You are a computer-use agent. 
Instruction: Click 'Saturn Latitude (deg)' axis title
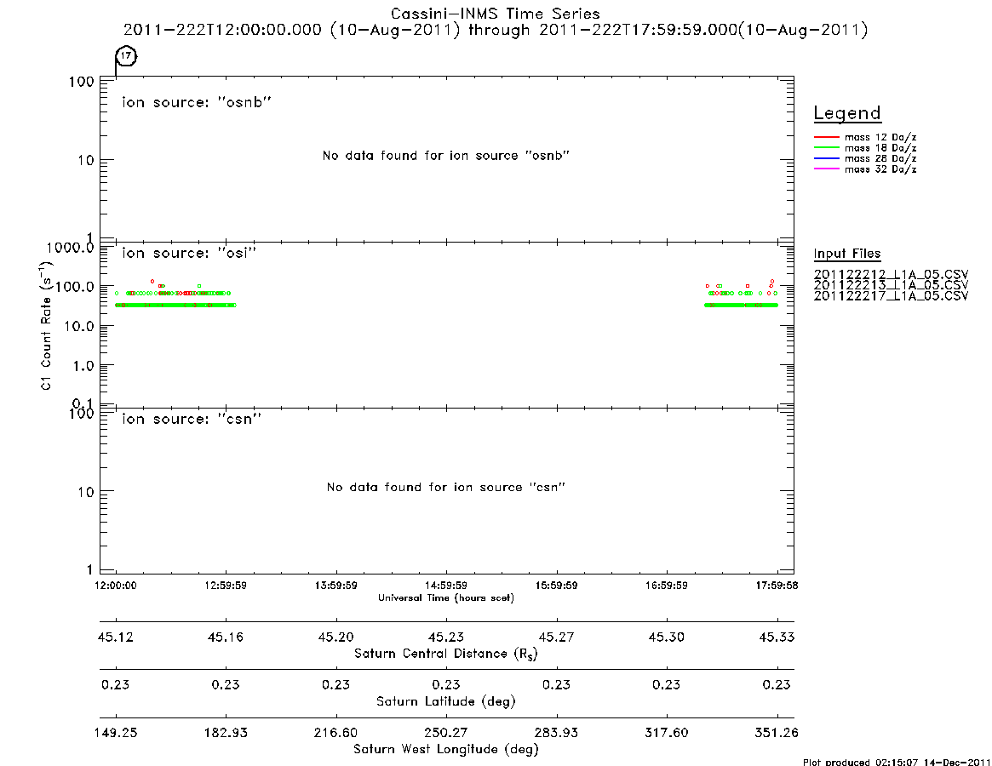point(446,701)
